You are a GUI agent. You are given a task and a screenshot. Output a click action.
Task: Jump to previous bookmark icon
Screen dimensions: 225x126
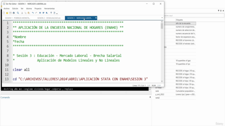point(44,13)
